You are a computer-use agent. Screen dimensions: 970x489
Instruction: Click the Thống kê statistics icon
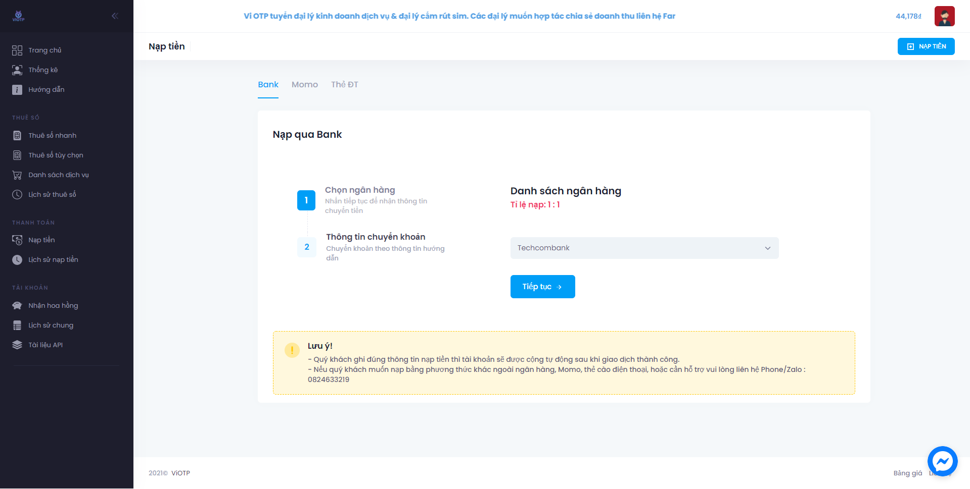click(x=17, y=70)
